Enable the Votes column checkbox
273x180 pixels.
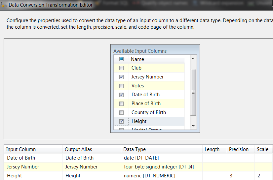pyautogui.click(x=121, y=86)
